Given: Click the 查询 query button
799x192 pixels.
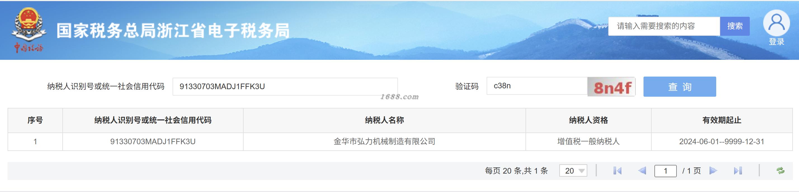Looking at the screenshot, I should [680, 87].
